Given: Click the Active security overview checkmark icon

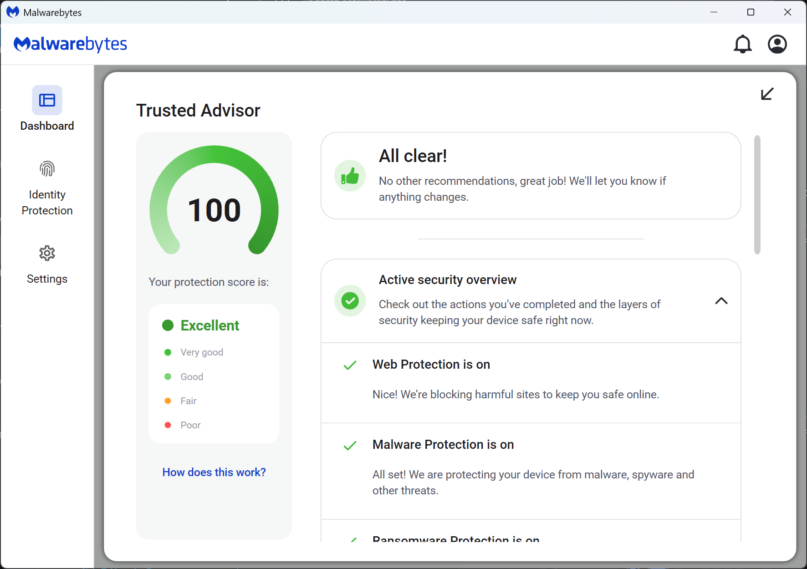Looking at the screenshot, I should tap(350, 301).
